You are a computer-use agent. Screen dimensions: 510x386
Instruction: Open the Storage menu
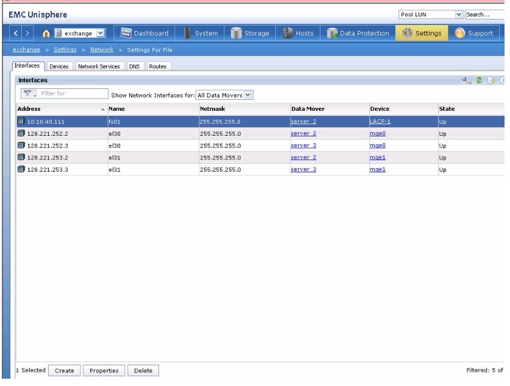[x=250, y=33]
